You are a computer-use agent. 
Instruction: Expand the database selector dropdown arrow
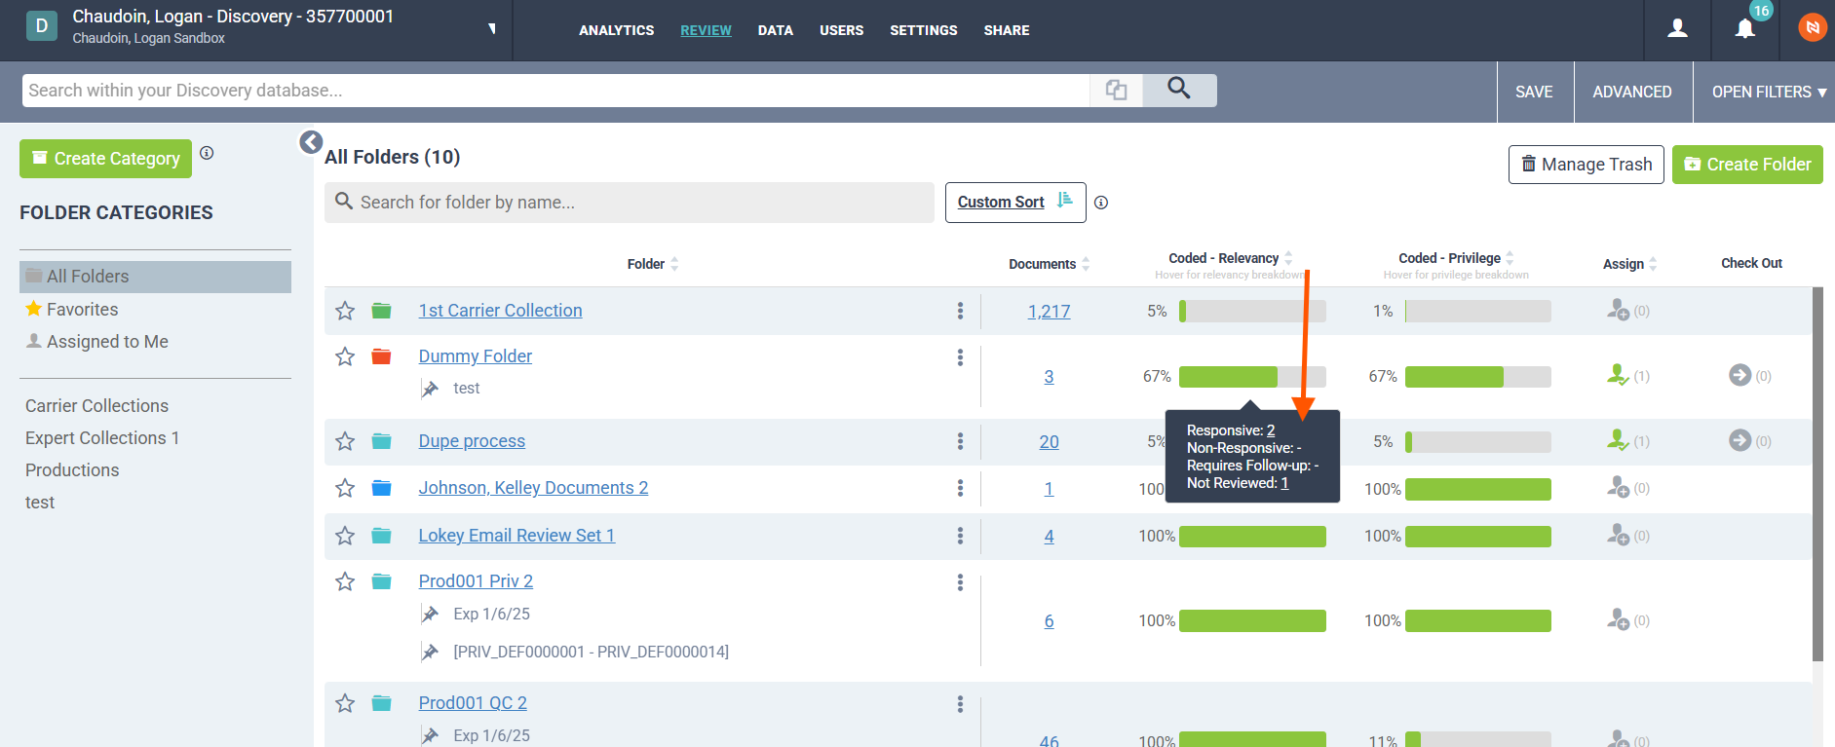click(x=492, y=28)
